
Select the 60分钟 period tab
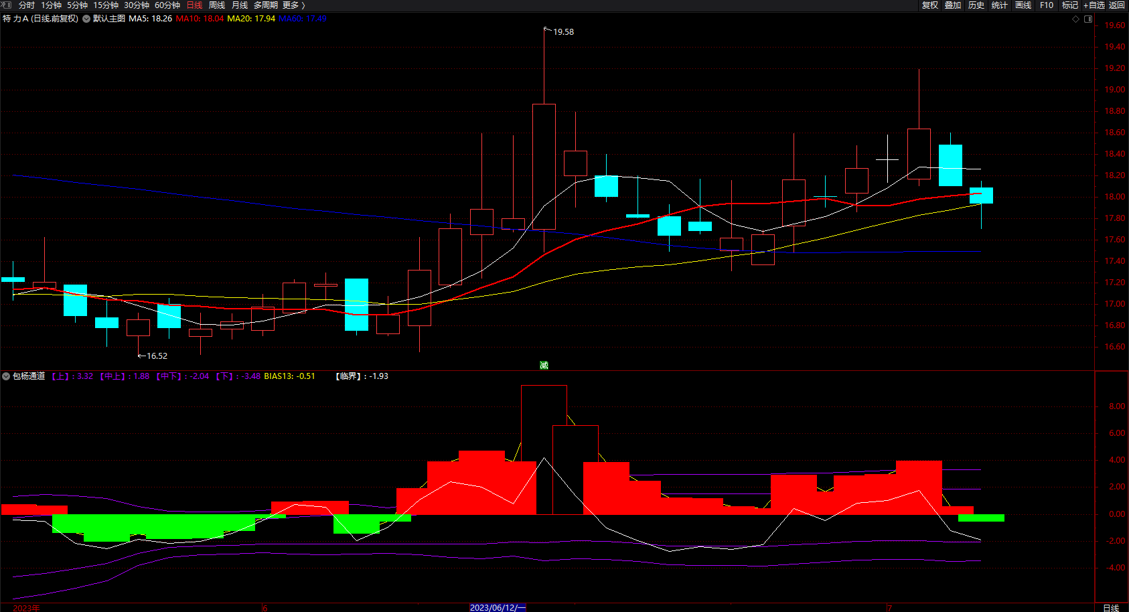(167, 5)
